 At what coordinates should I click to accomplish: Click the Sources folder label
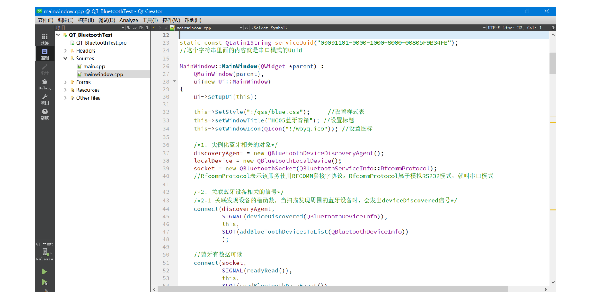point(85,59)
